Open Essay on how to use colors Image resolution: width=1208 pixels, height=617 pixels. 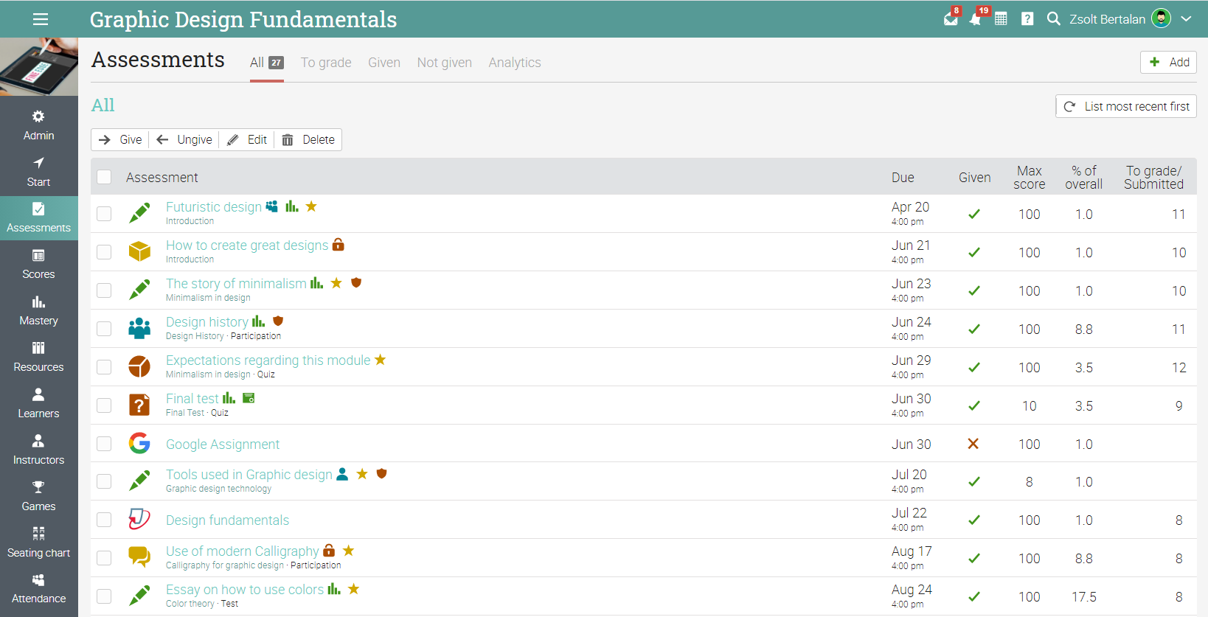click(x=245, y=590)
